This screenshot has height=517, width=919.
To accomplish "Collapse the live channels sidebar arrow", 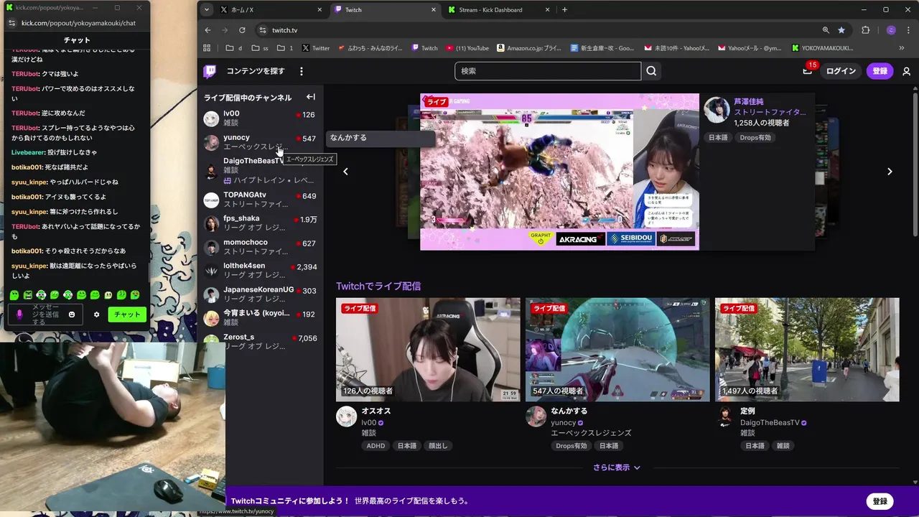I will tap(311, 97).
